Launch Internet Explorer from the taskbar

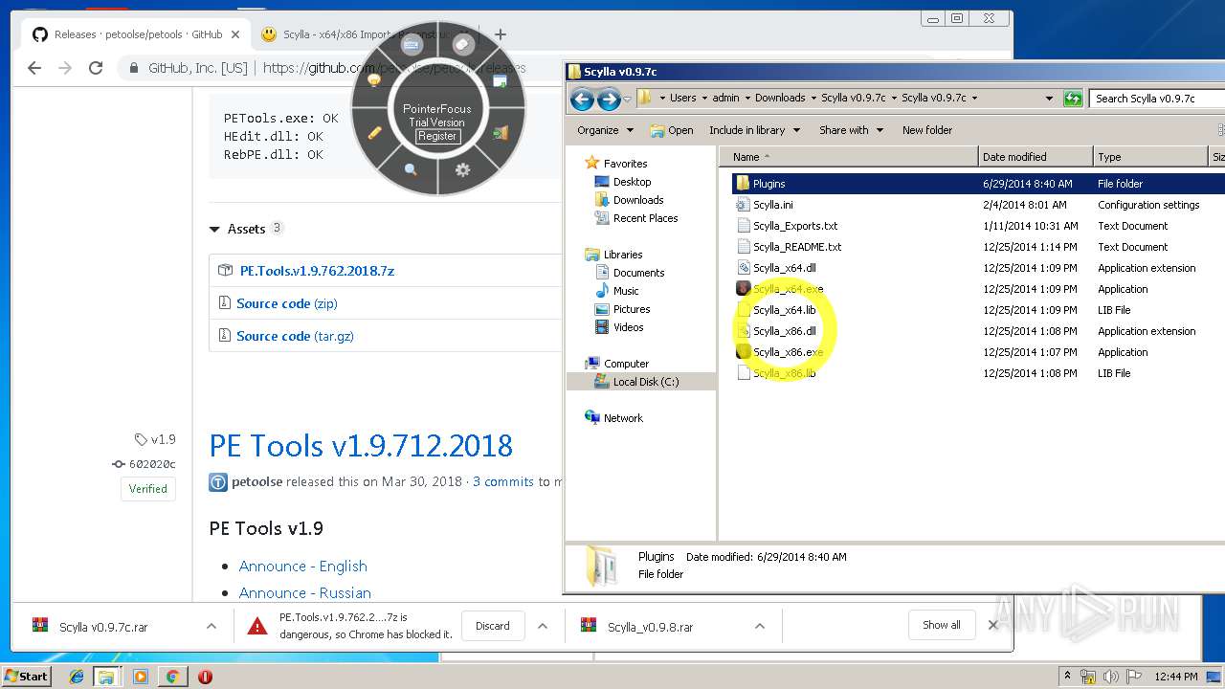(x=76, y=677)
